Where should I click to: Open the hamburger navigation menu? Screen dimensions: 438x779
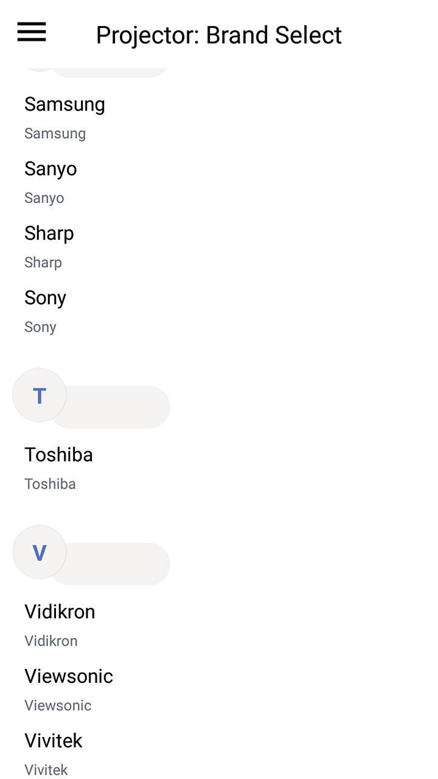coord(32,32)
